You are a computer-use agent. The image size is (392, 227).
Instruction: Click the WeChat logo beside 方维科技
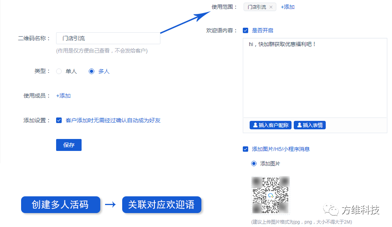click(x=330, y=210)
